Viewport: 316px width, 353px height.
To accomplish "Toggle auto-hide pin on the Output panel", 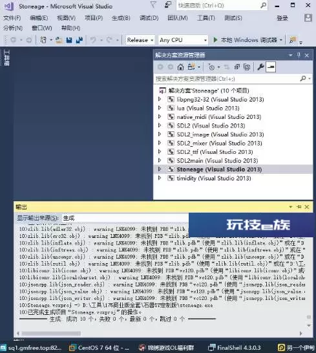I will pyautogui.click(x=299, y=207).
